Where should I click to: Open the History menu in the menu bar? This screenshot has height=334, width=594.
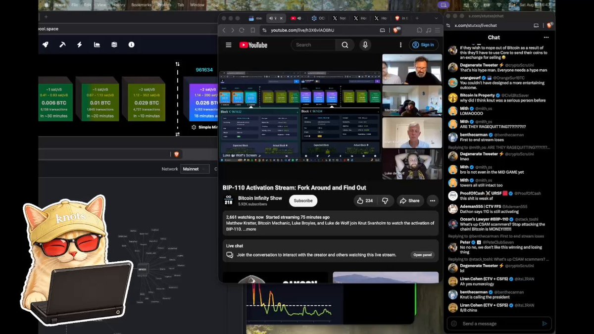118,5
